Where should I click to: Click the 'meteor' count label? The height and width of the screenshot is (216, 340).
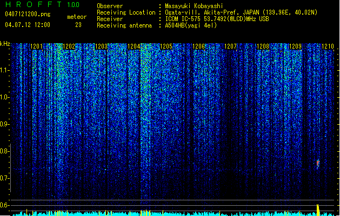(x=77, y=17)
